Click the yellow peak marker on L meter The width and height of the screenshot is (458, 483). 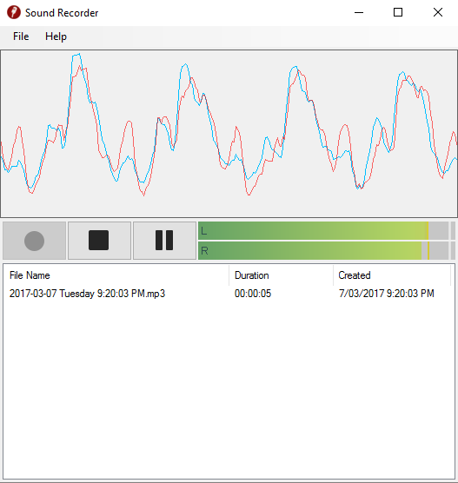[428, 230]
